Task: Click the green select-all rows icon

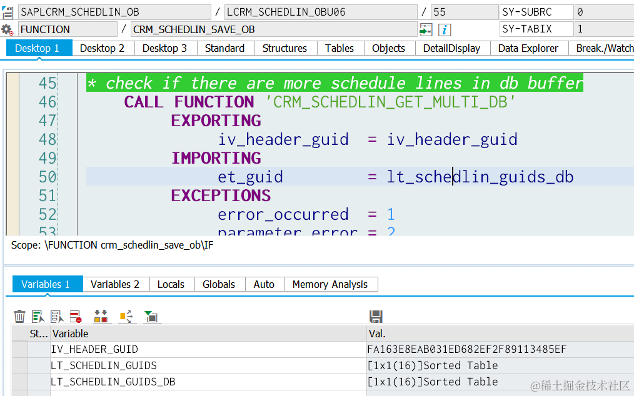Action: click(38, 316)
